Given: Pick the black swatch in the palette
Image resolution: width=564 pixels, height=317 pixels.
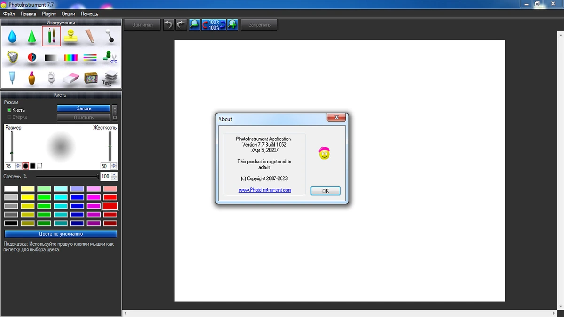Looking at the screenshot, I should (x=11, y=224).
